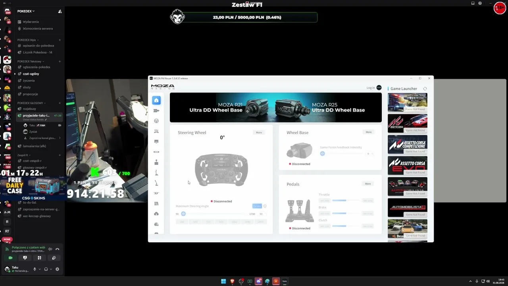Toggle the Center button under steering wheel
508x286 pixels.
pyautogui.click(x=257, y=206)
